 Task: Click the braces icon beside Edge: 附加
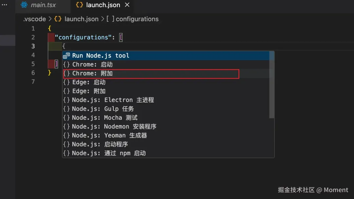(66, 91)
